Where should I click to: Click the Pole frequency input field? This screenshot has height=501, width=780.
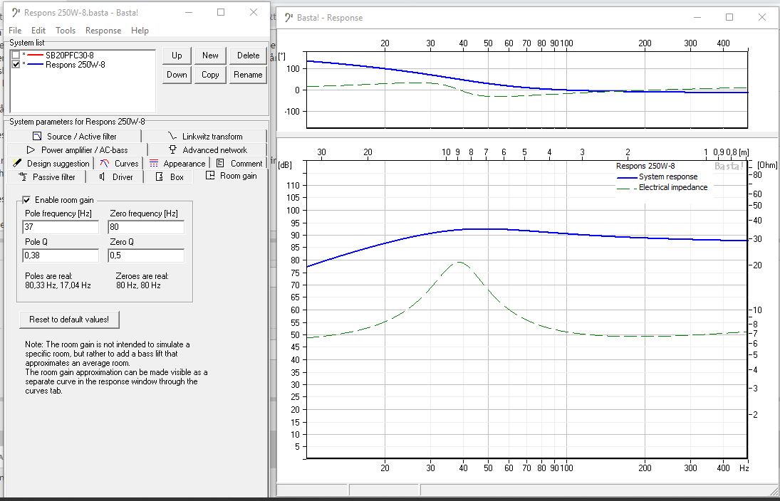point(61,227)
